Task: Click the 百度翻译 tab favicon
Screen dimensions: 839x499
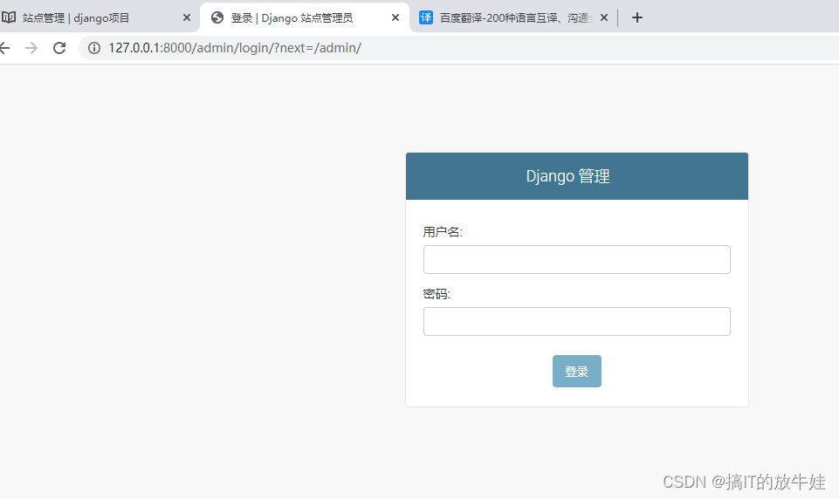Action: 426,17
